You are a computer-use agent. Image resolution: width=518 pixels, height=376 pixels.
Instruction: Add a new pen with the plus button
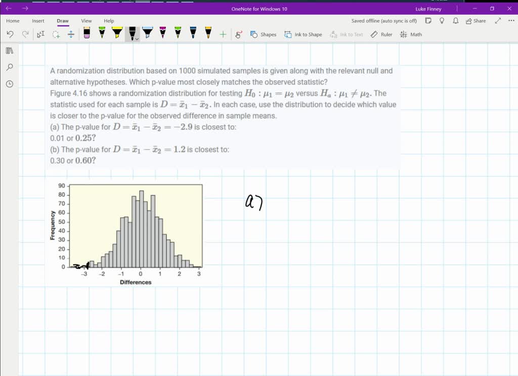point(223,34)
